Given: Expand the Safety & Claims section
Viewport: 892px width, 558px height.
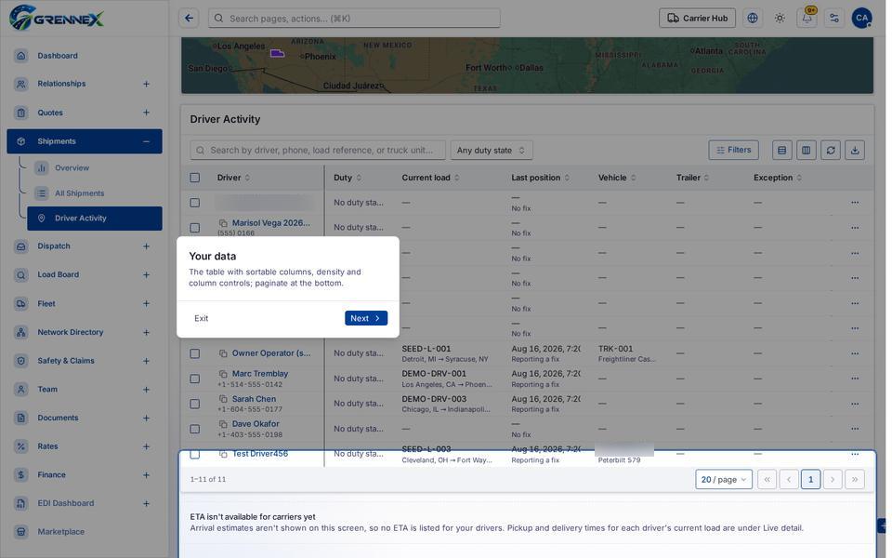Looking at the screenshot, I should coord(146,361).
